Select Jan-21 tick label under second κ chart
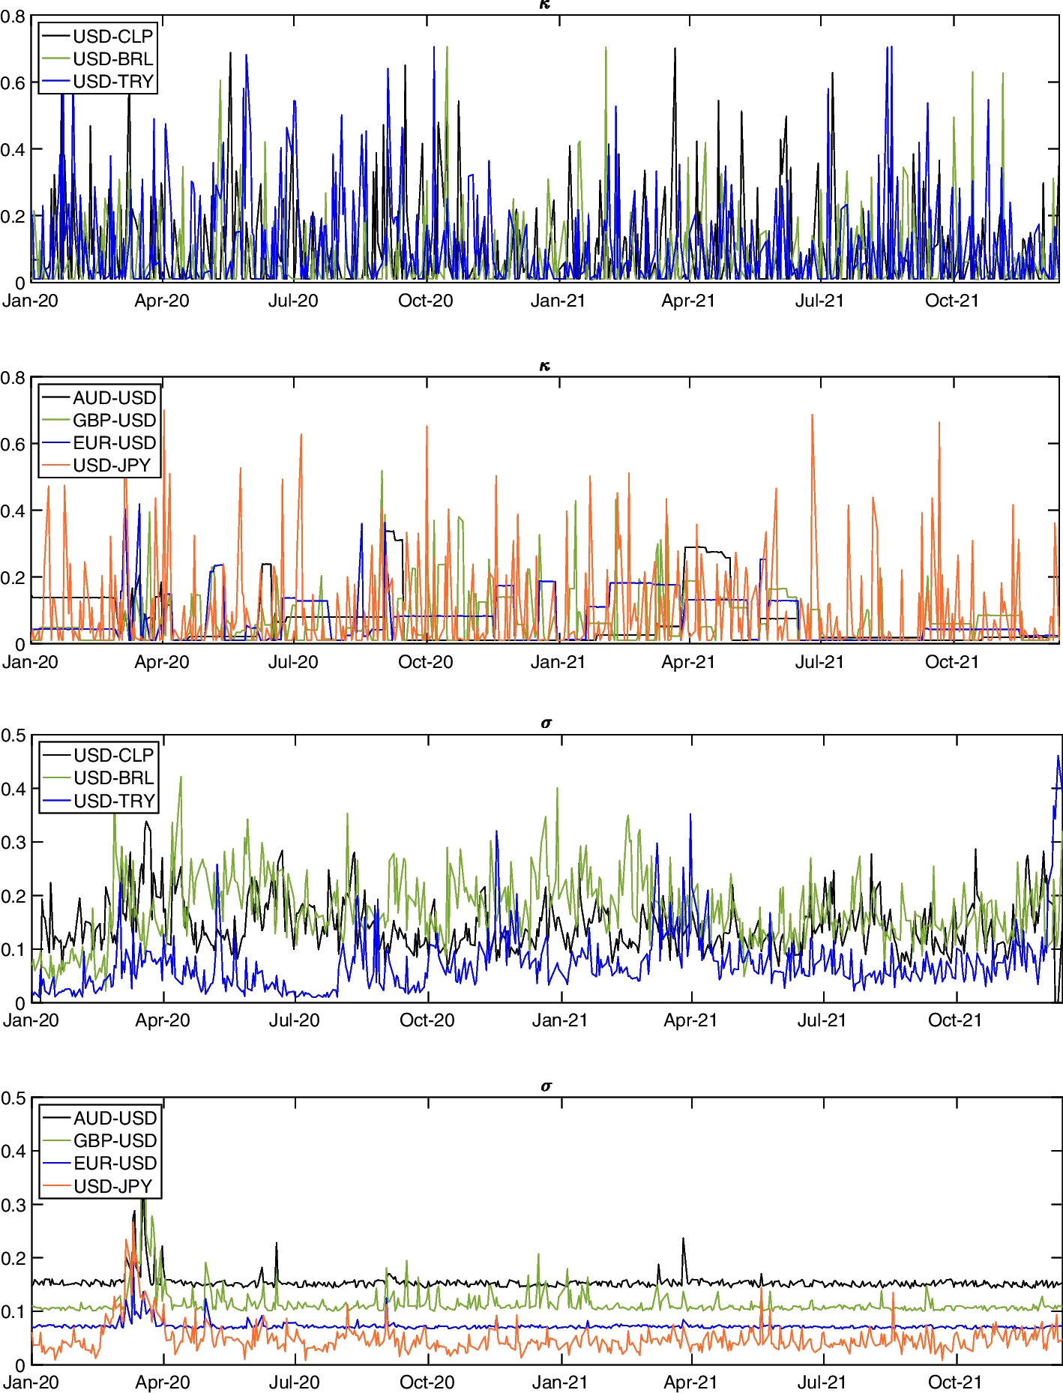Screen dimensions: 1063x1393 558,662
